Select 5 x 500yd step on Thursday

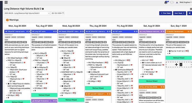[94, 72]
